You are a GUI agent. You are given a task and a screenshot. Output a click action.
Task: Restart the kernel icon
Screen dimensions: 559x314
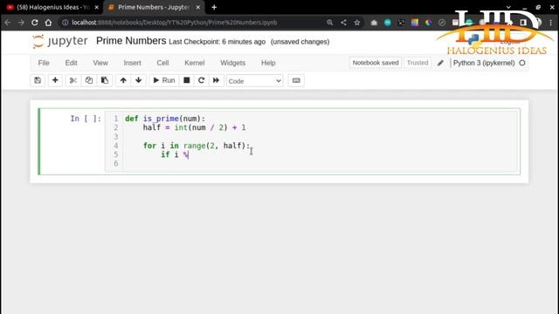(x=201, y=80)
